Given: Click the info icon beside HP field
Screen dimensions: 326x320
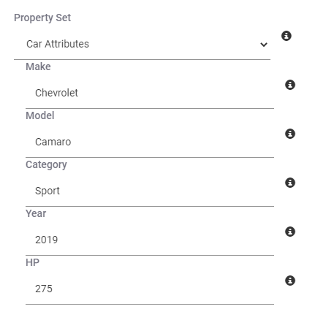Looking at the screenshot, I should [x=290, y=281].
